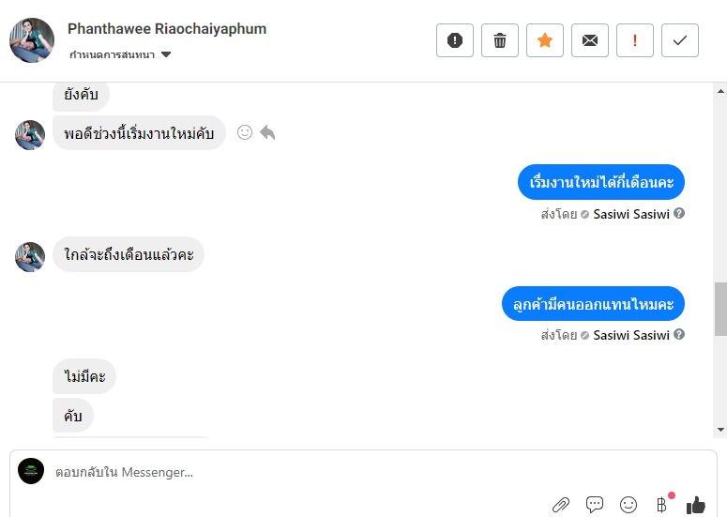Screen dimensions: 727x517
Task: Attach a file with paperclip icon
Action: [561, 505]
